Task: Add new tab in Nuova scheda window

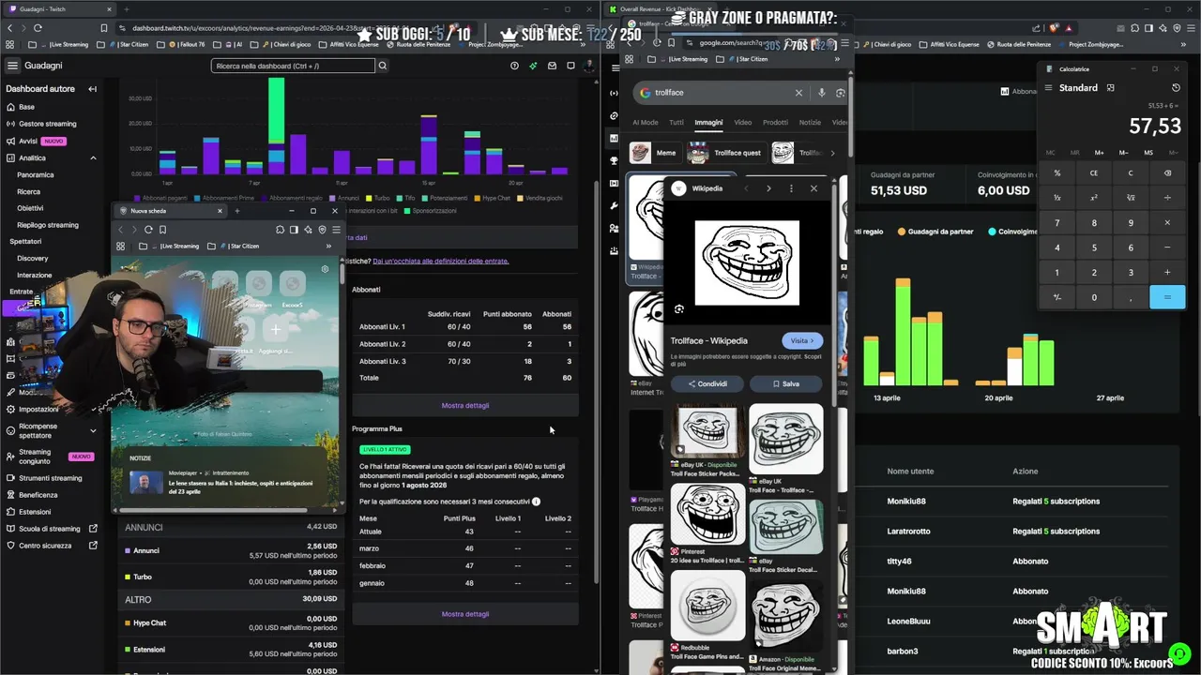Action: [236, 211]
